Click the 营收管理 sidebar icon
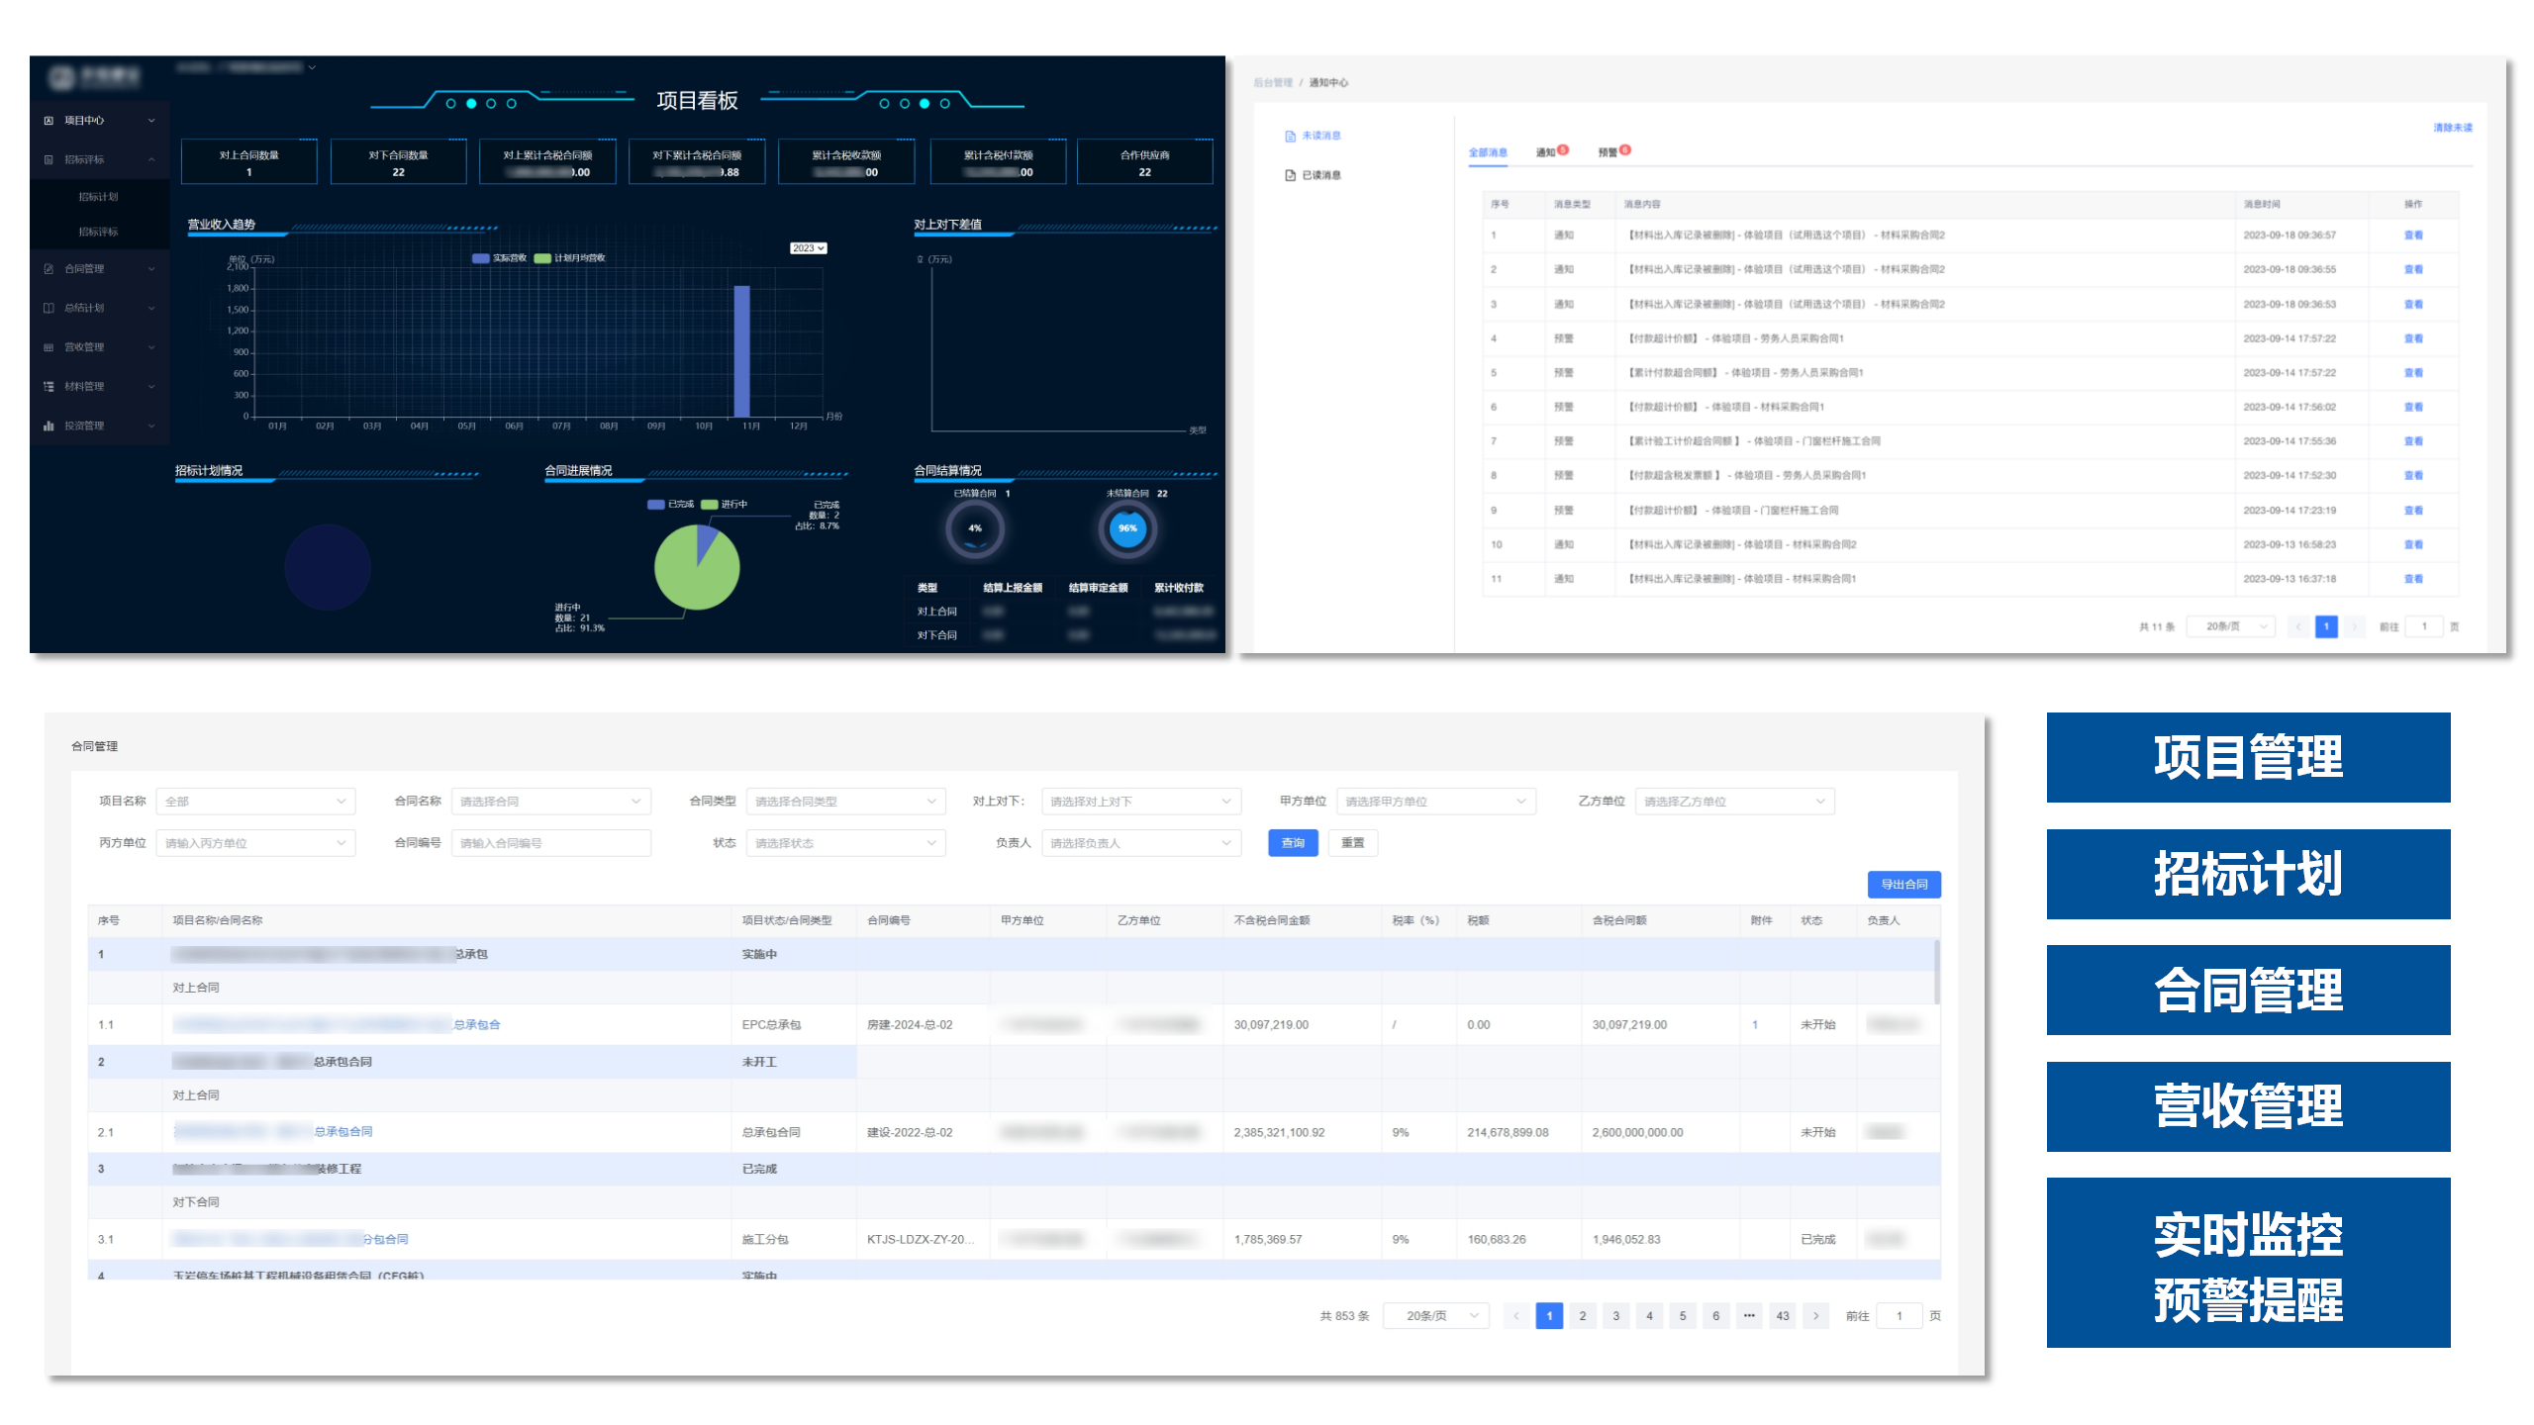This screenshot has height=1425, width=2534. 49,347
